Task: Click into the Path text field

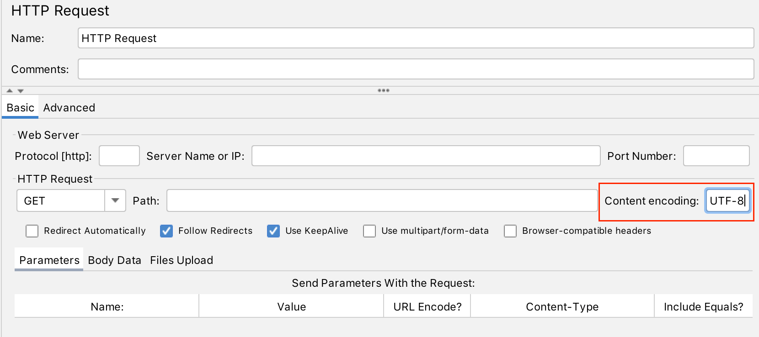Action: (x=382, y=201)
